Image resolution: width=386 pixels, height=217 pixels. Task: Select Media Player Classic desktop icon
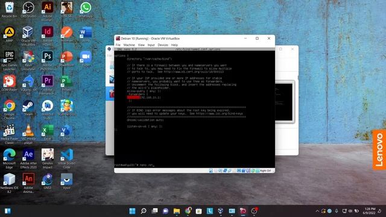tap(10, 134)
